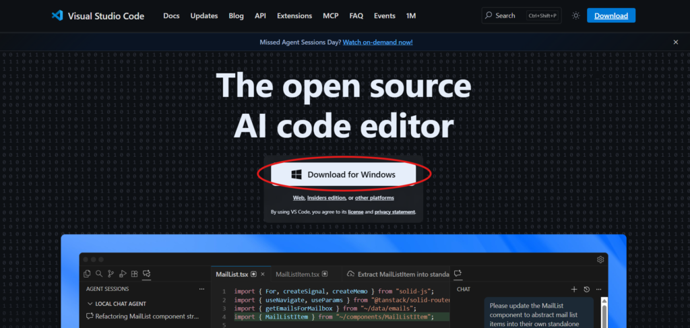Click the settings gear in editor window
Screen dimensions: 690x328
pyautogui.click(x=600, y=259)
